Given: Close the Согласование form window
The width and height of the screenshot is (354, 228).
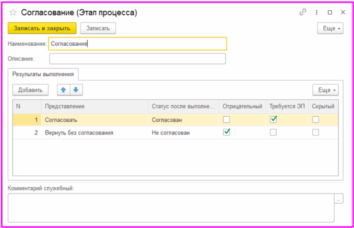Looking at the screenshot, I should click(343, 12).
